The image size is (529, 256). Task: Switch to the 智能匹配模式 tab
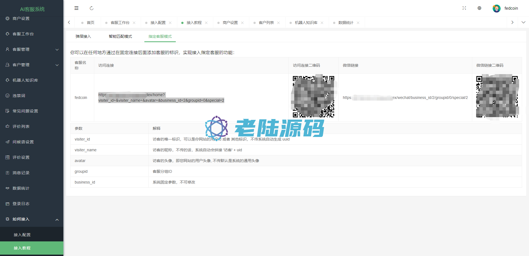tap(120, 36)
